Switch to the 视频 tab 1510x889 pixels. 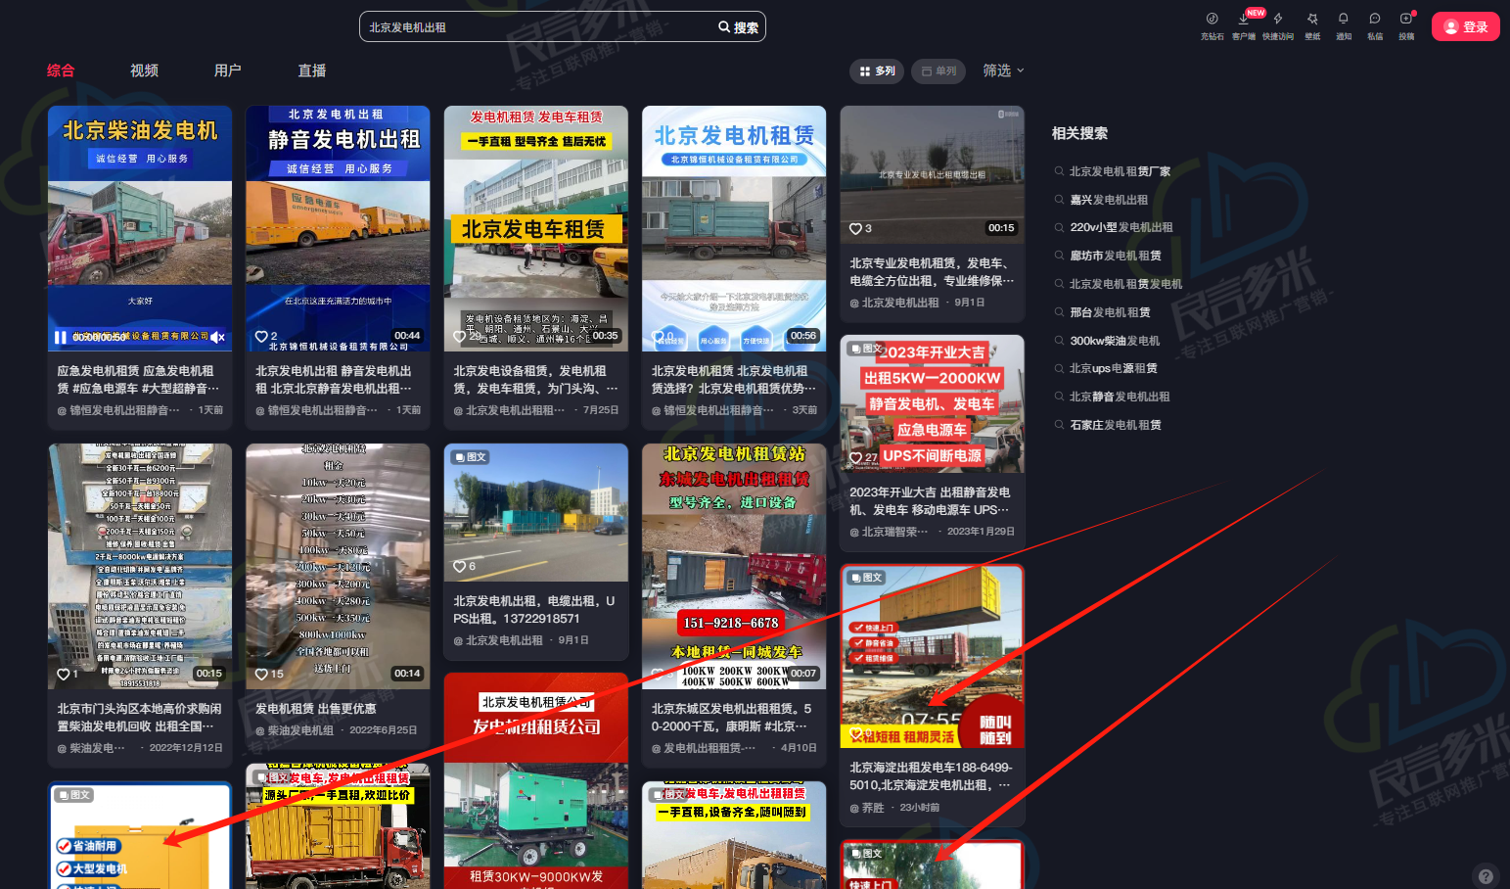point(144,70)
